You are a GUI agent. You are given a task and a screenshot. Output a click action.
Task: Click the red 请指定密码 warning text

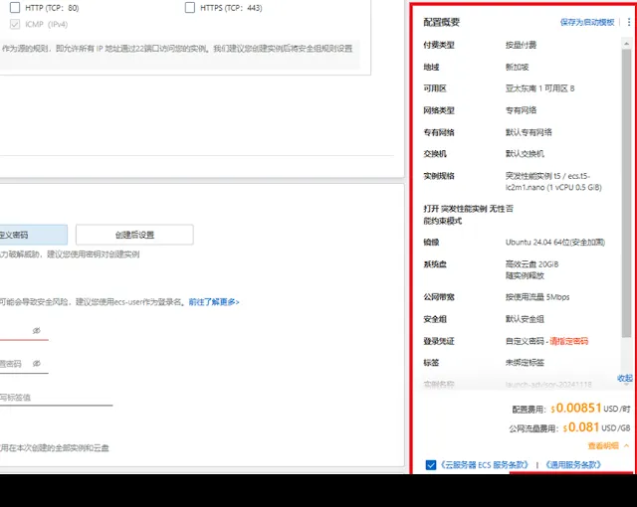coord(568,341)
